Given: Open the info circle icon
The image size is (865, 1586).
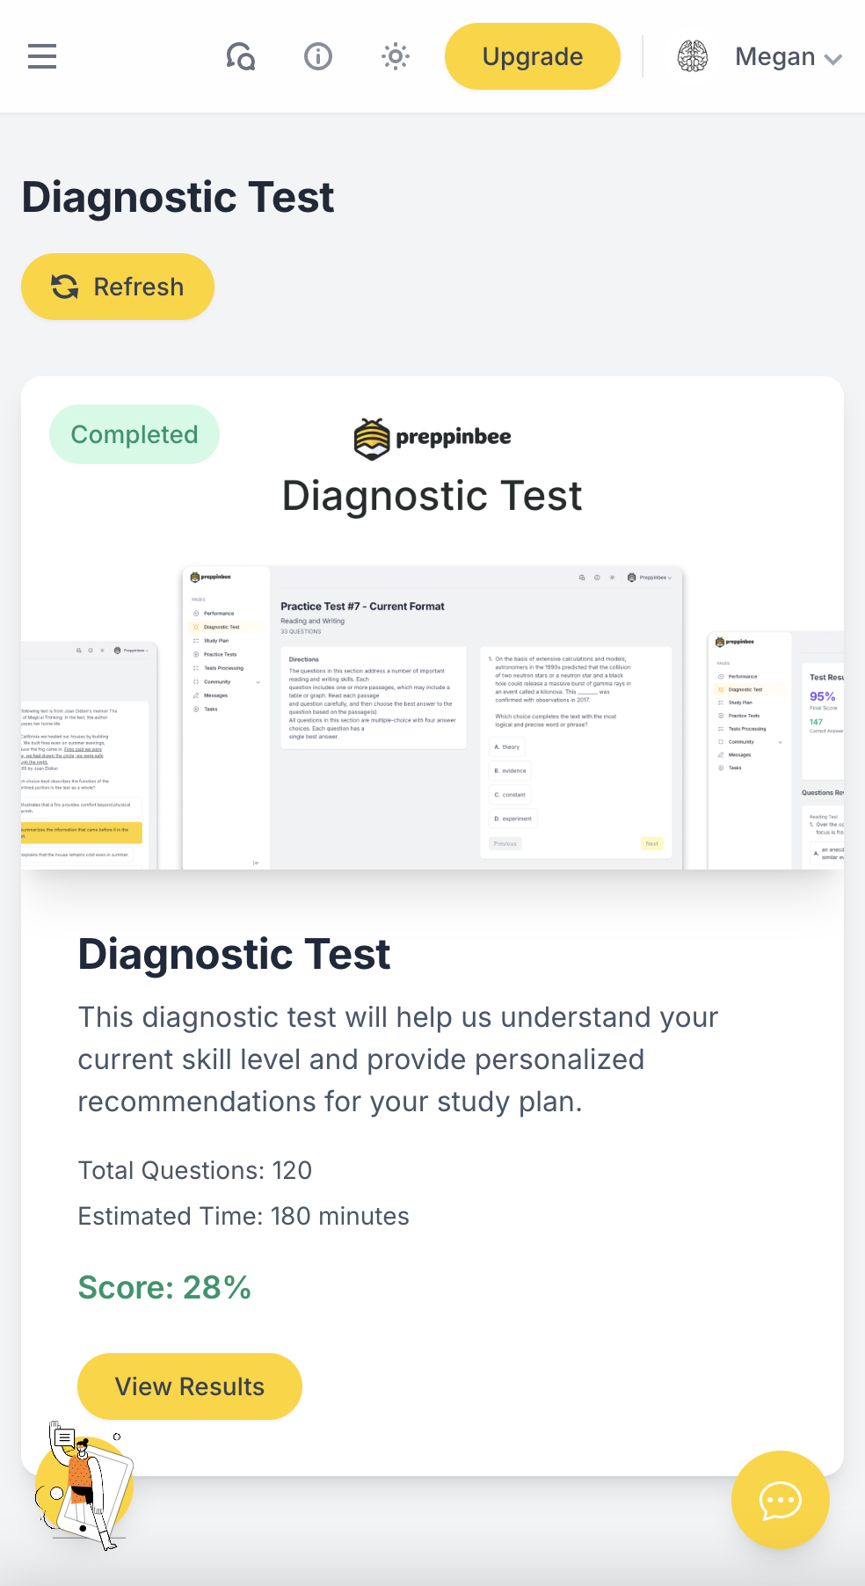Looking at the screenshot, I should pyautogui.click(x=317, y=57).
